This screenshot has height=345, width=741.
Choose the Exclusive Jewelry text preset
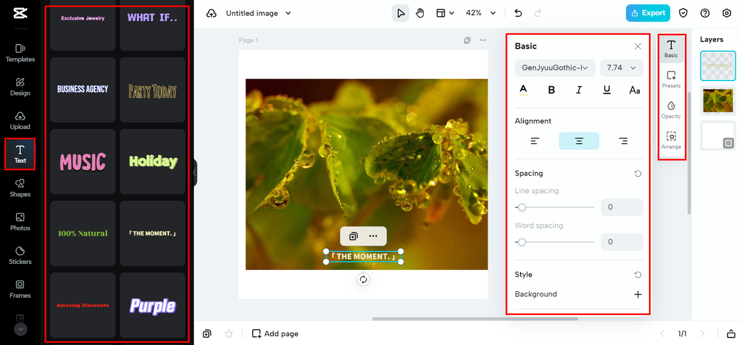click(x=83, y=24)
